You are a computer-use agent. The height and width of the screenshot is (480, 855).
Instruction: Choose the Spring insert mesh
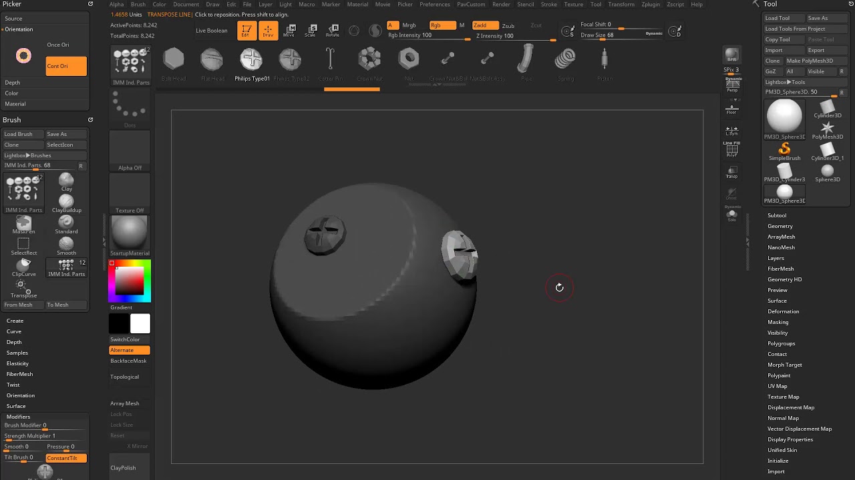pos(566,64)
